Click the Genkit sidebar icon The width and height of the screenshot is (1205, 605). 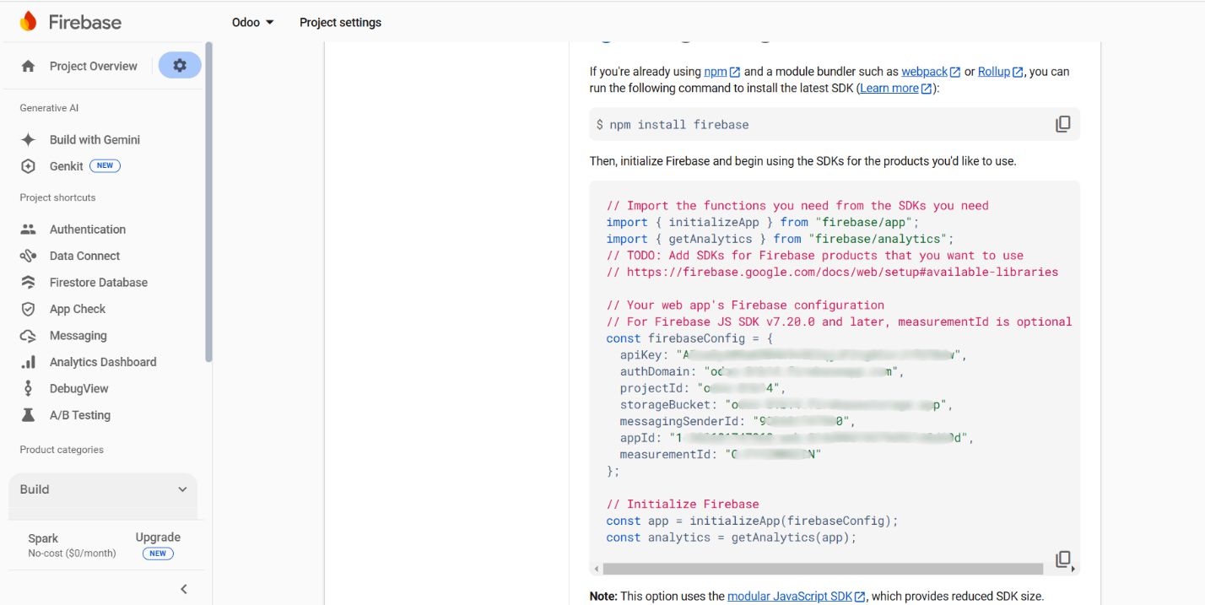(28, 166)
